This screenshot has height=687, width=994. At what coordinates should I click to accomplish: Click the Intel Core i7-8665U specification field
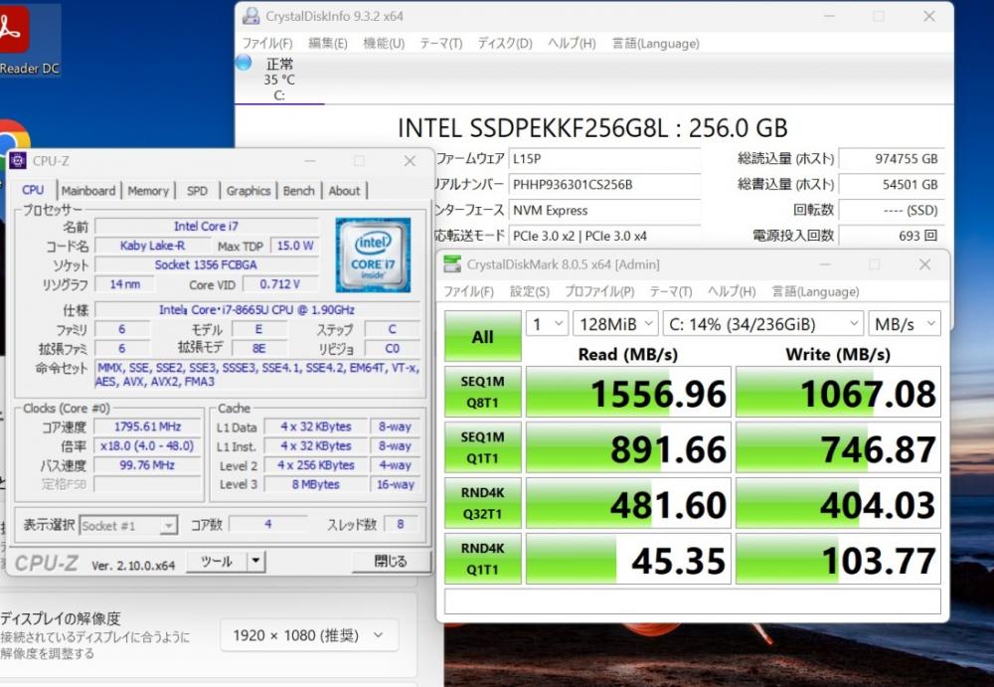pos(256,309)
